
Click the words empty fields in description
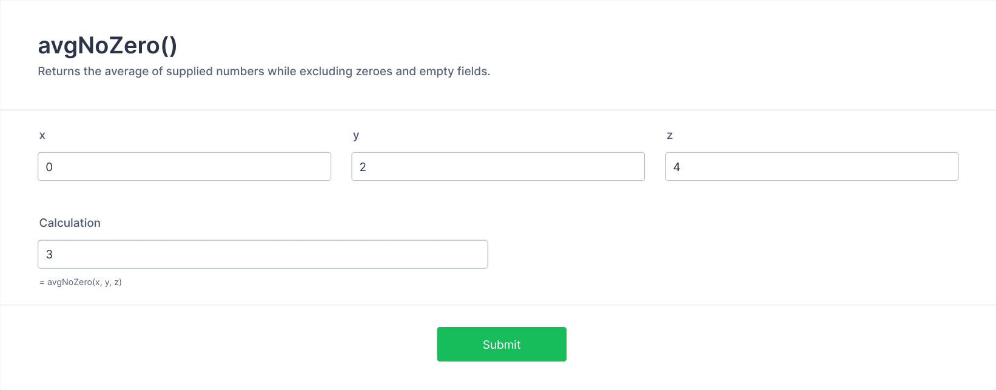(x=454, y=72)
